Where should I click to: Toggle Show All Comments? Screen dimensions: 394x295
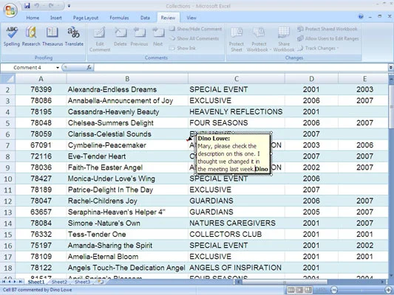tap(194, 38)
